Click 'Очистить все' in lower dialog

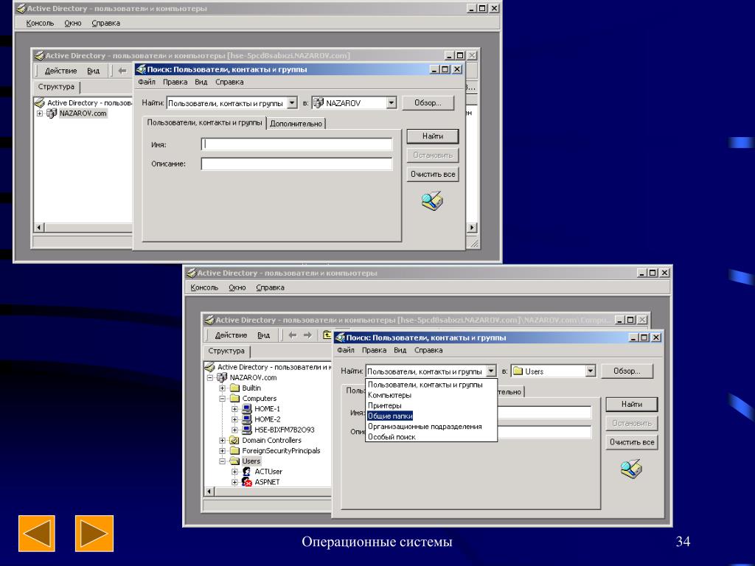(632, 442)
